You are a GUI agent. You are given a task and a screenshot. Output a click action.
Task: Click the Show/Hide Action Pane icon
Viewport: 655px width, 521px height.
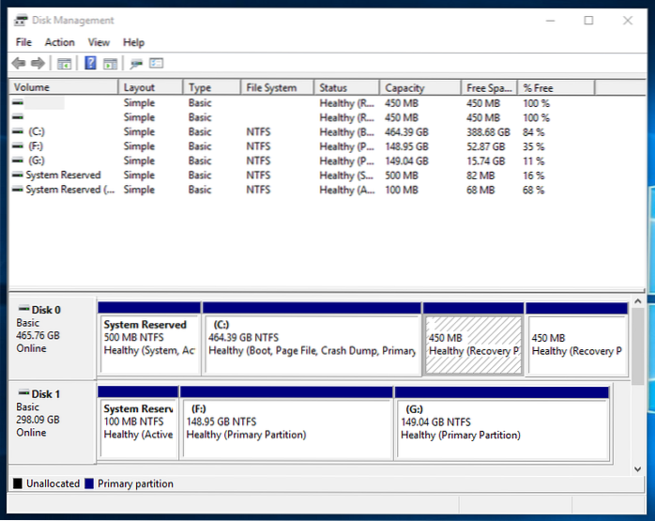[111, 64]
